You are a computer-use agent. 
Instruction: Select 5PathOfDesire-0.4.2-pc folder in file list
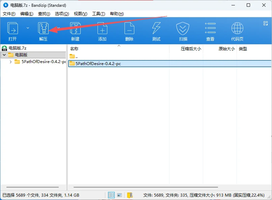click(170, 64)
